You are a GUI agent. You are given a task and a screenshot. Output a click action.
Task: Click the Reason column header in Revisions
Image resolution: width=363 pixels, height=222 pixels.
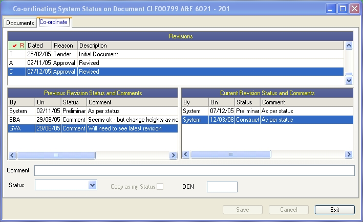coord(65,46)
